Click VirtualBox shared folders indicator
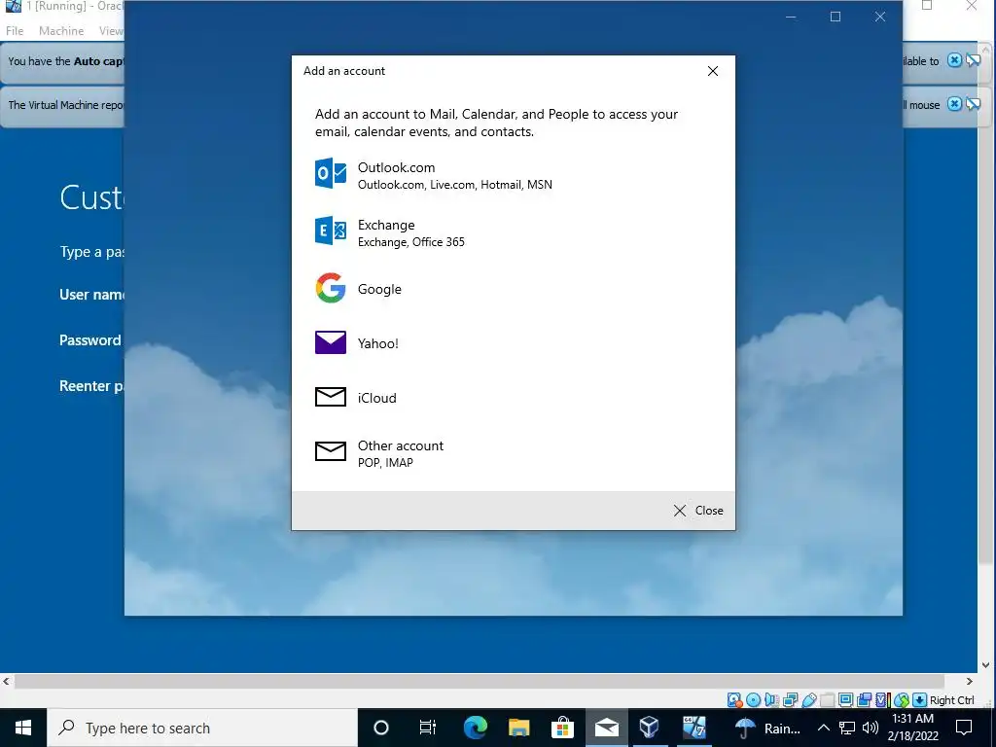 (827, 700)
